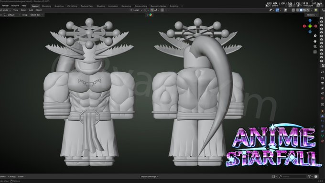Open the asset browser settings gear
Image resolution: width=325 pixels, height=183 pixels.
(316, 177)
